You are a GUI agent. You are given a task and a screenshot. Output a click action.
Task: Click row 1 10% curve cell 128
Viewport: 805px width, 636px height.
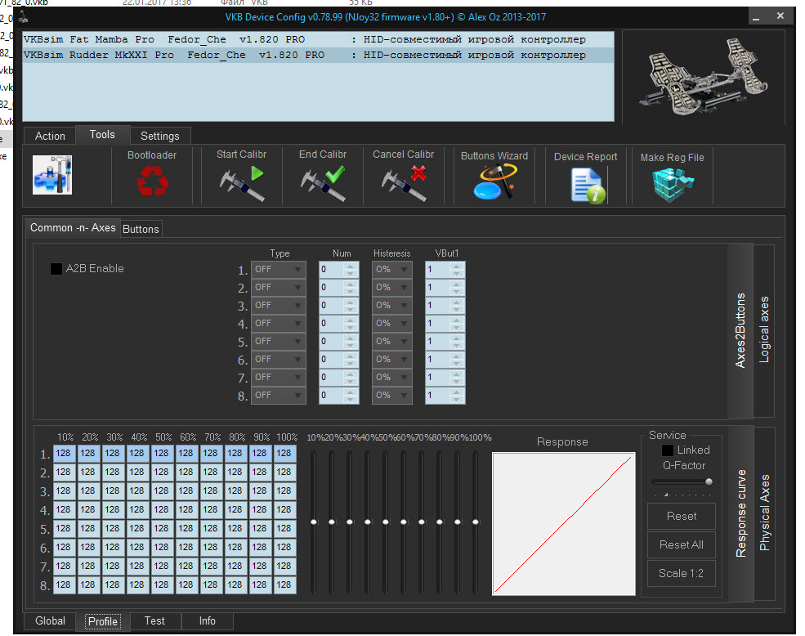tap(64, 453)
